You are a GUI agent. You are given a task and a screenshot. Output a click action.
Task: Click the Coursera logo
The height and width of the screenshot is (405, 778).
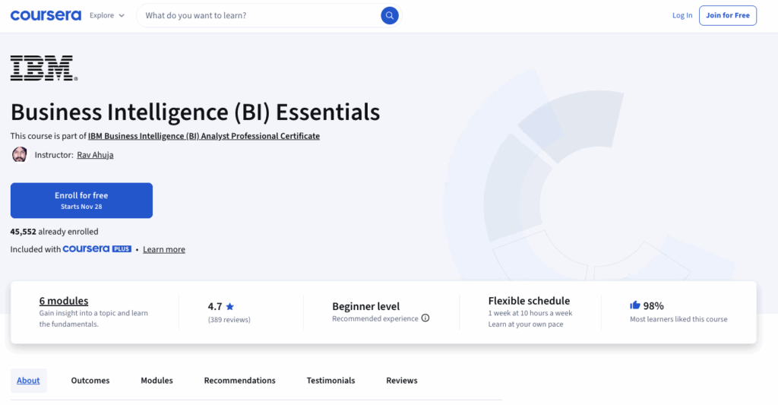(x=46, y=15)
